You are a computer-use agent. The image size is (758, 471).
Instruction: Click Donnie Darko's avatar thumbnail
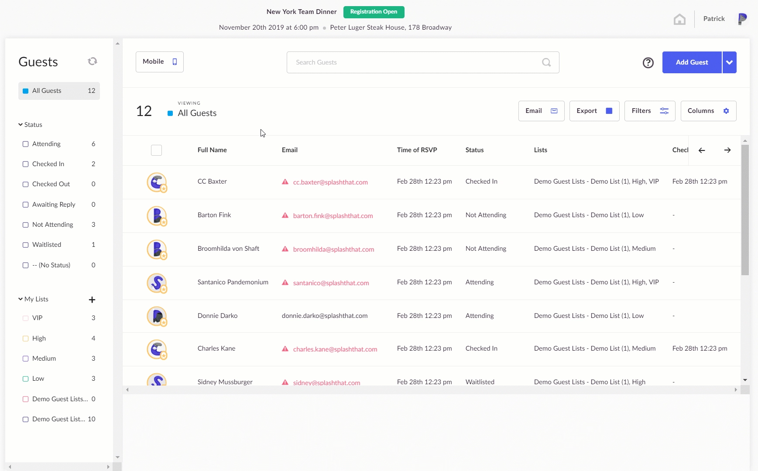pyautogui.click(x=157, y=316)
